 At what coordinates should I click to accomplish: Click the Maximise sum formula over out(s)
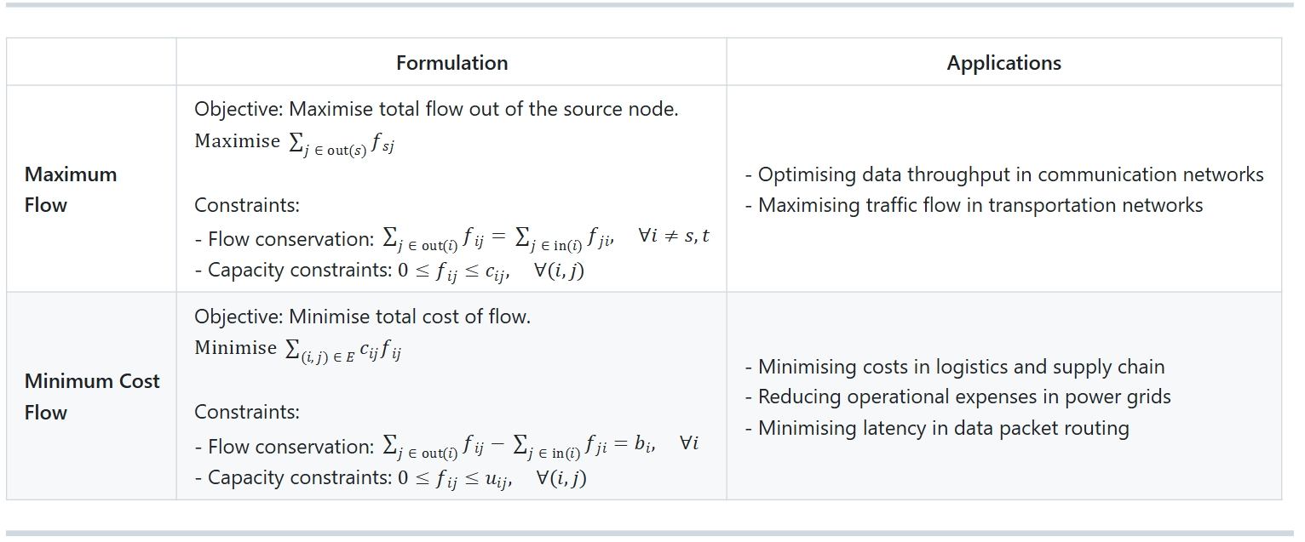(x=295, y=142)
